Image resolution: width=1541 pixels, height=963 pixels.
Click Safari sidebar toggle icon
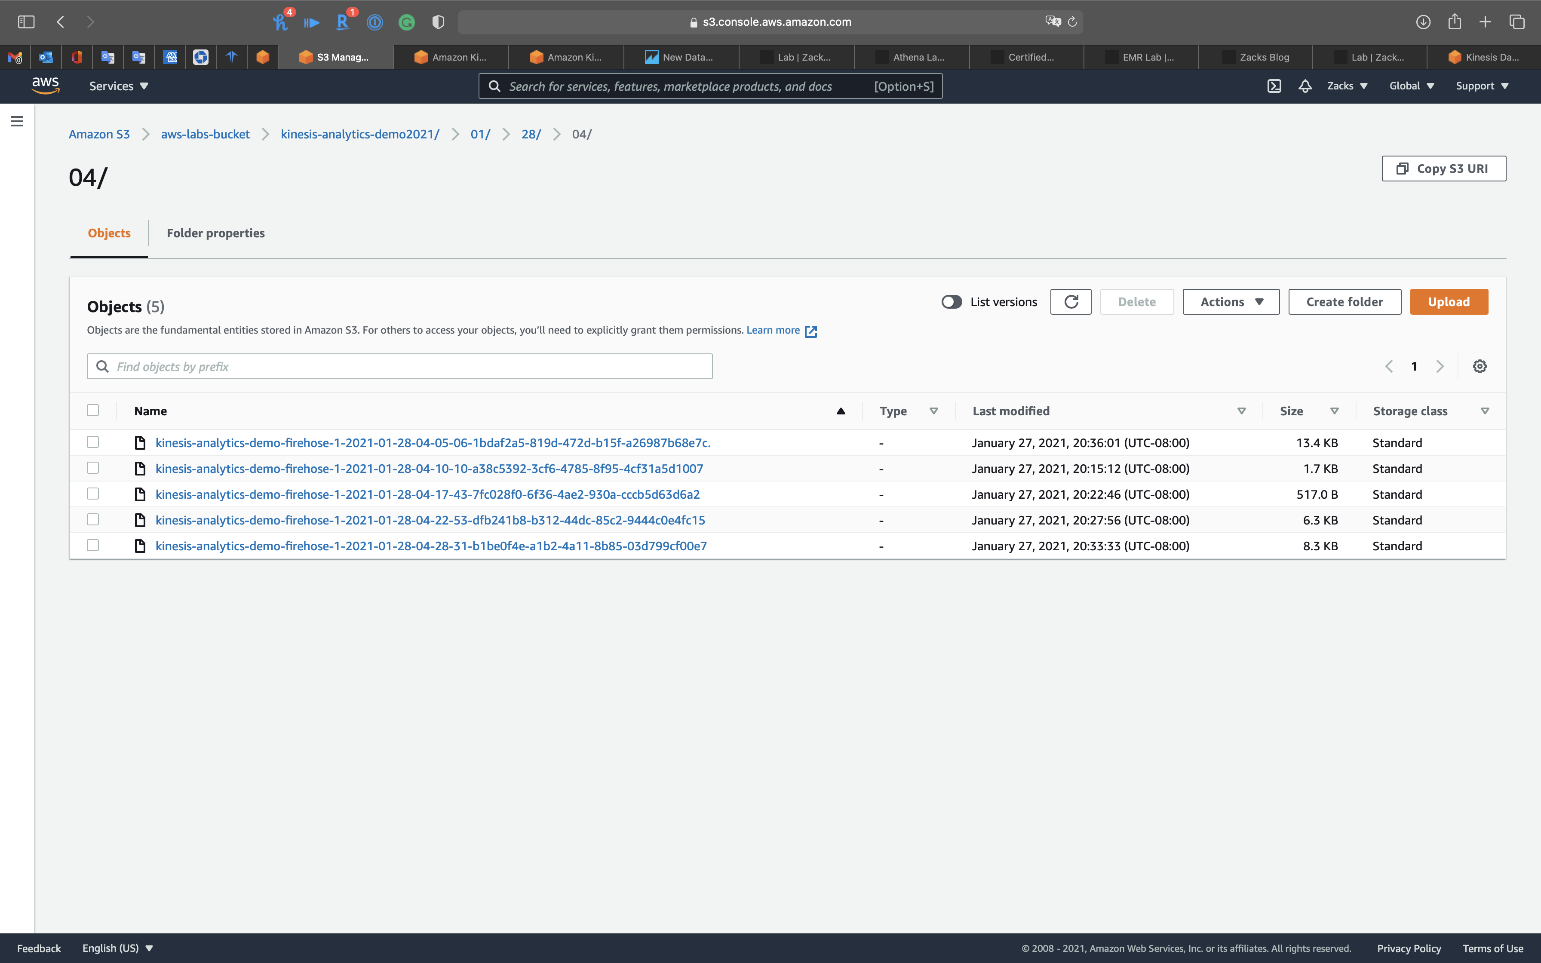tap(26, 21)
